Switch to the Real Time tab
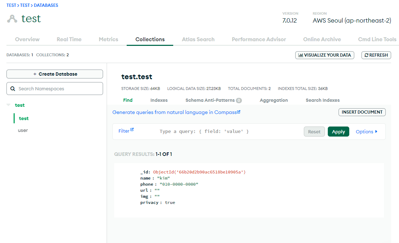The image size is (399, 243). pos(69,39)
